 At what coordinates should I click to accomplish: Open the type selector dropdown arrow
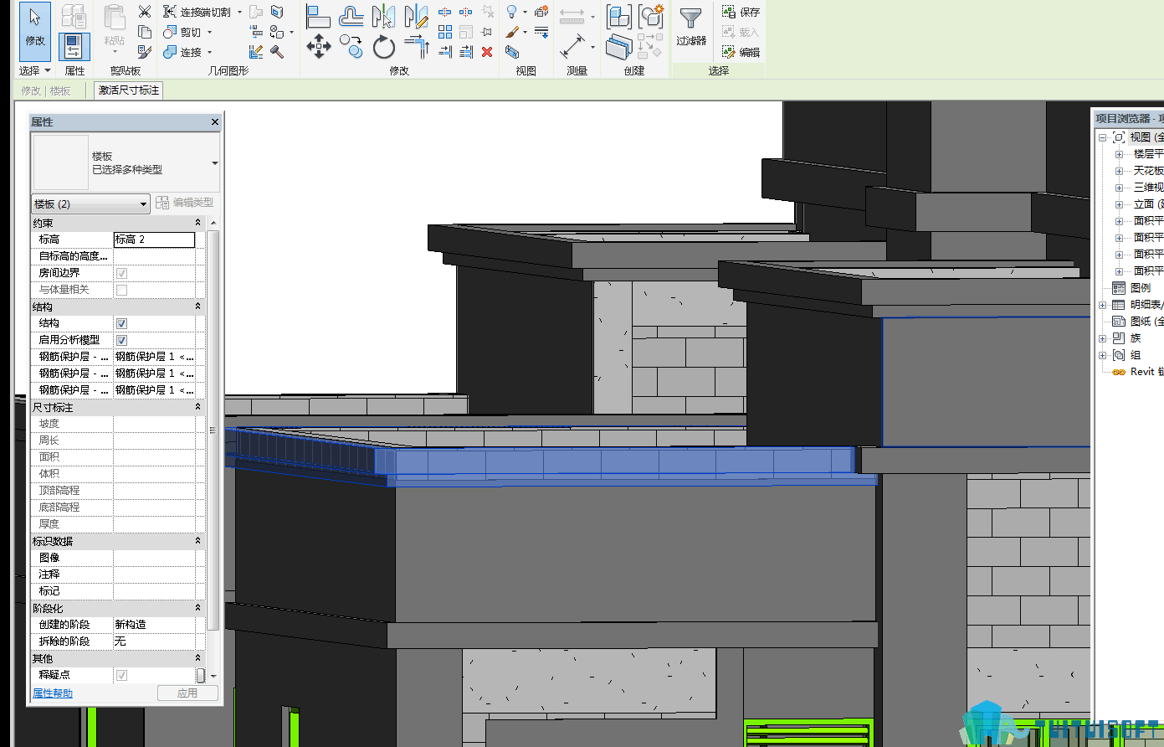pyautogui.click(x=215, y=163)
